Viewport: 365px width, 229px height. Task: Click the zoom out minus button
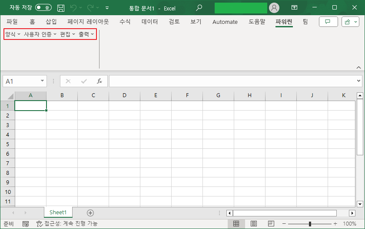point(284,224)
